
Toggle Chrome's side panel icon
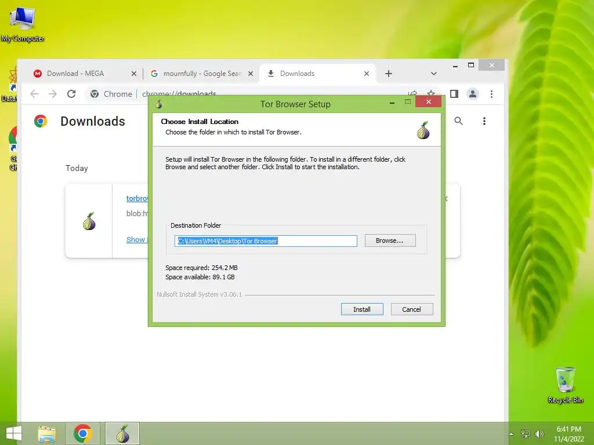[454, 94]
